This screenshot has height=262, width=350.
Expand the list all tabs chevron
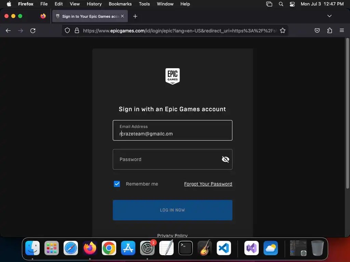pos(329,16)
